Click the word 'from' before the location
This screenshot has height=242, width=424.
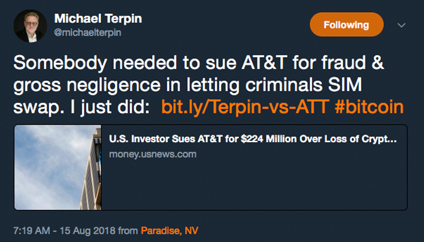click(128, 231)
